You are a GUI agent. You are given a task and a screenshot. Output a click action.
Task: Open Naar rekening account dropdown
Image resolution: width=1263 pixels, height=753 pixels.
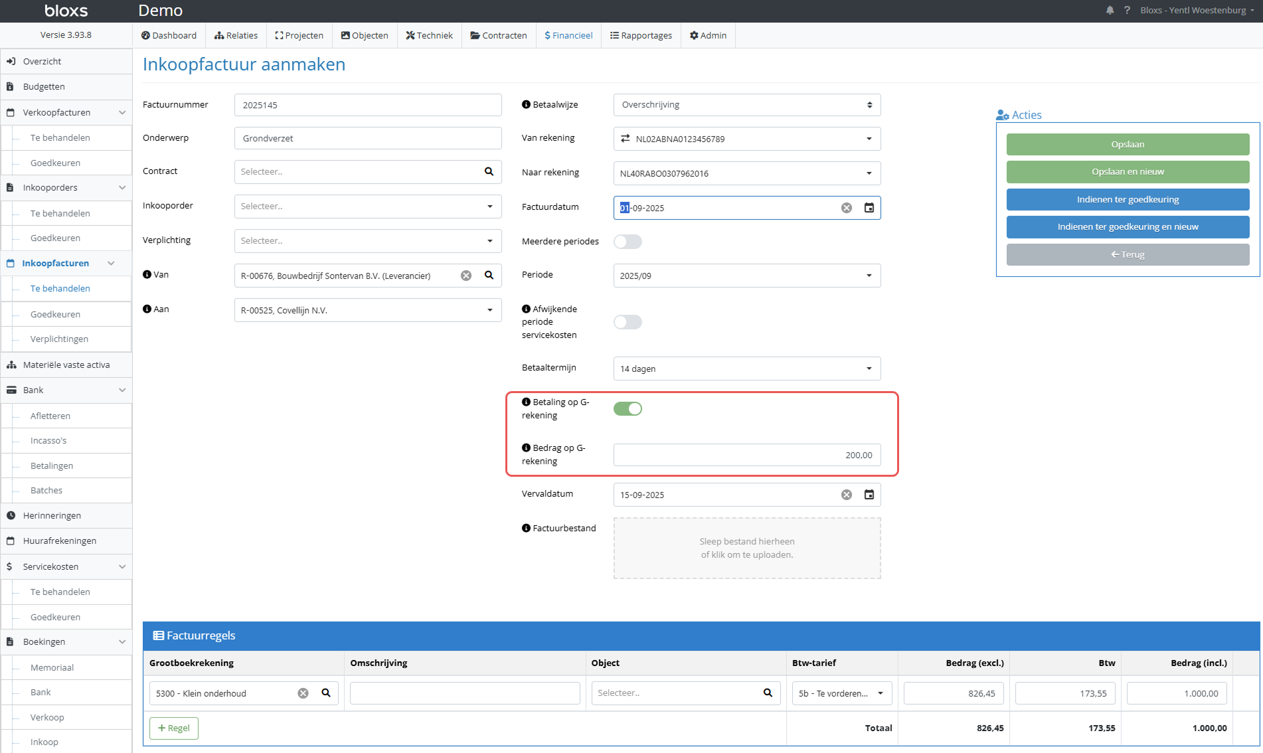click(x=747, y=173)
